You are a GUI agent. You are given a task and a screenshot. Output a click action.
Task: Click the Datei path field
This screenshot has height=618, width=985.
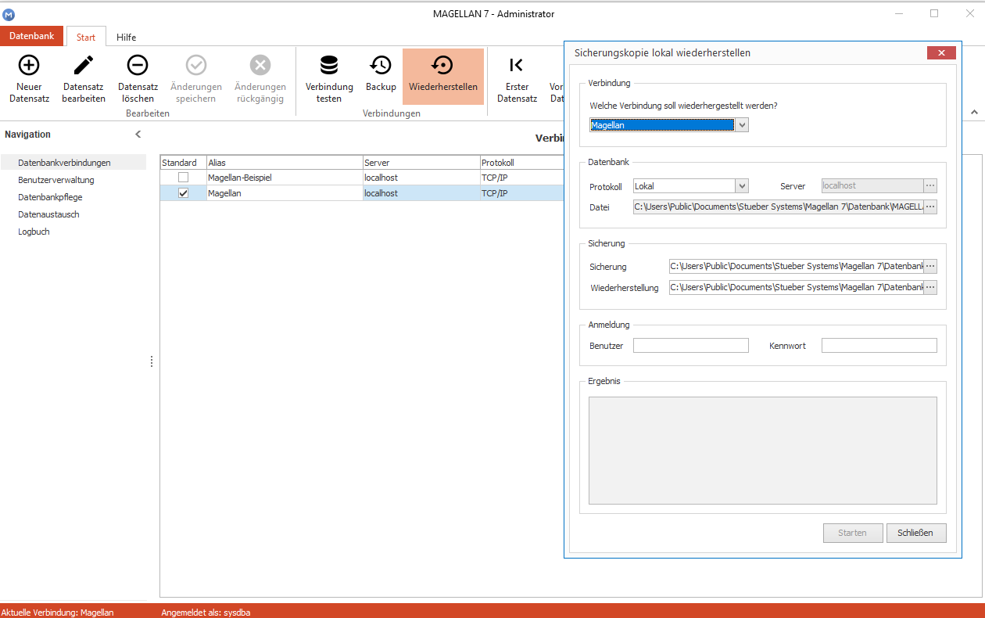coord(778,207)
